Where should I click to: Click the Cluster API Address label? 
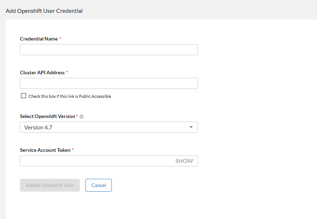tap(42, 73)
